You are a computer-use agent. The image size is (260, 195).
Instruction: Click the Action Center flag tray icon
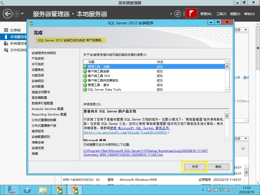coord(209,190)
